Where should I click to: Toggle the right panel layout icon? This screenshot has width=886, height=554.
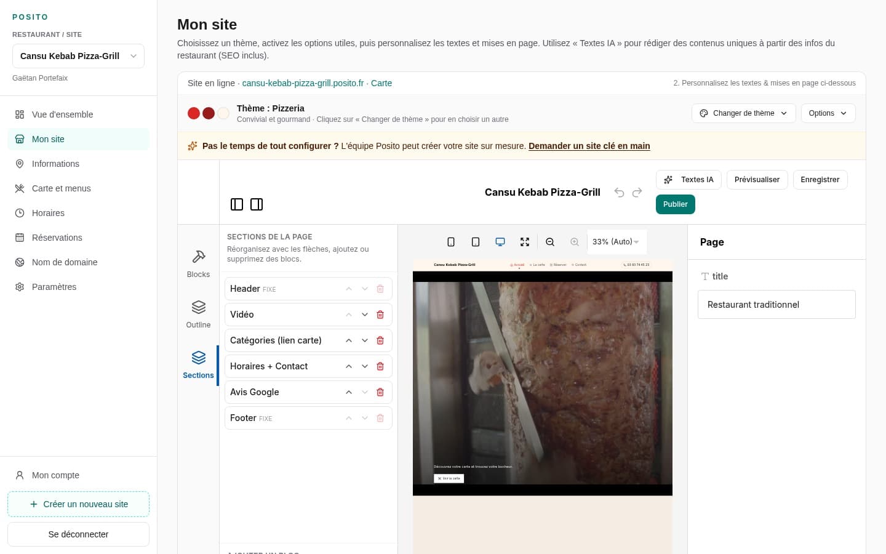[257, 204]
